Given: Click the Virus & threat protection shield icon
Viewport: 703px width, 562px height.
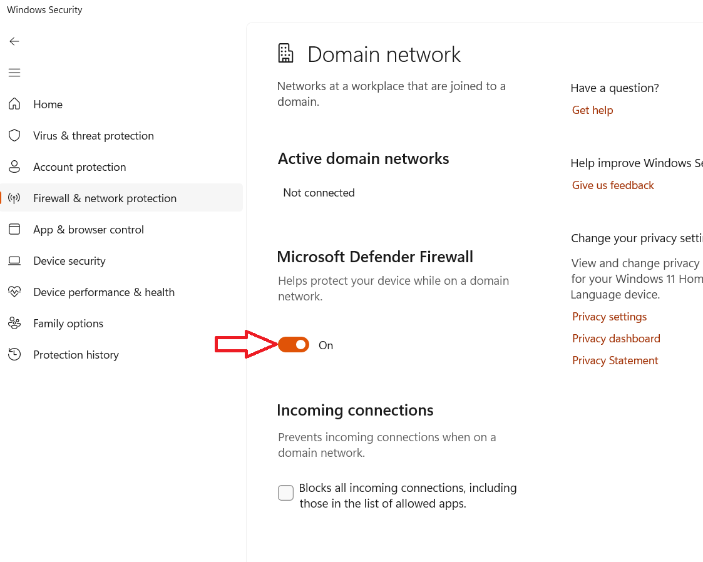Looking at the screenshot, I should [14, 136].
